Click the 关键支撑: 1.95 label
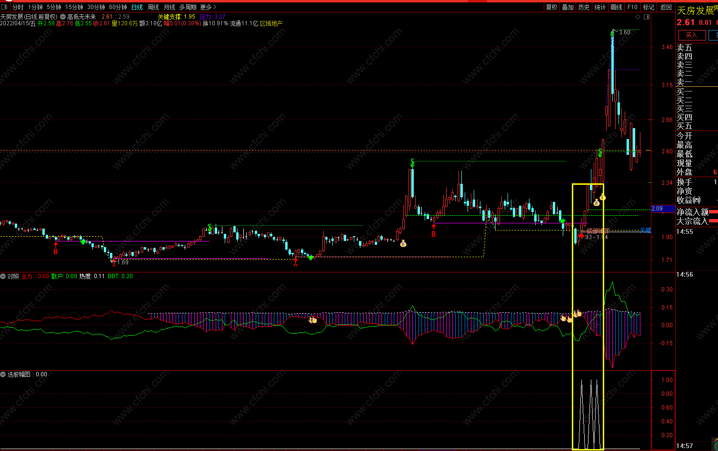 pos(177,17)
